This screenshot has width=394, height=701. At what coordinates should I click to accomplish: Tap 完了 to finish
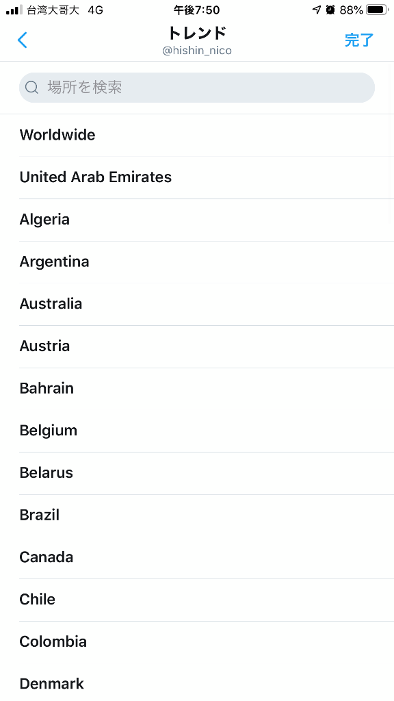coord(358,40)
